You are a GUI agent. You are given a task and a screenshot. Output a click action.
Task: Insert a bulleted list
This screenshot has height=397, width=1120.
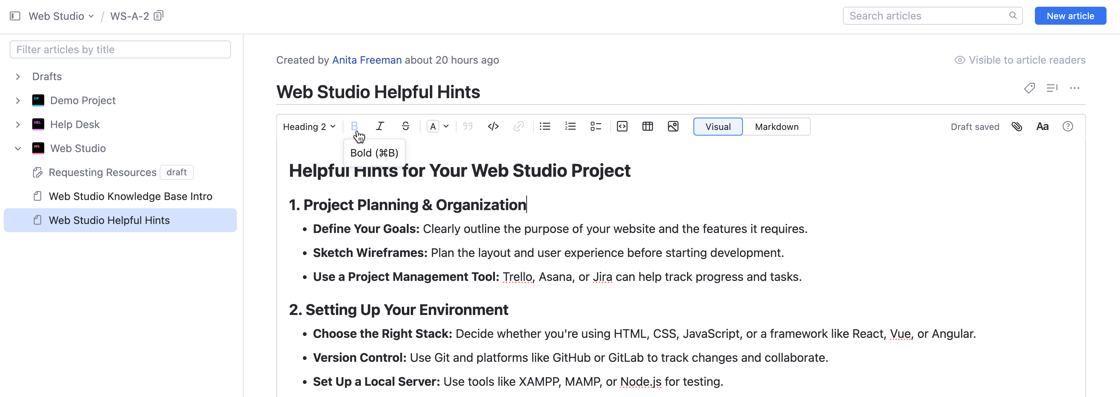(x=545, y=126)
